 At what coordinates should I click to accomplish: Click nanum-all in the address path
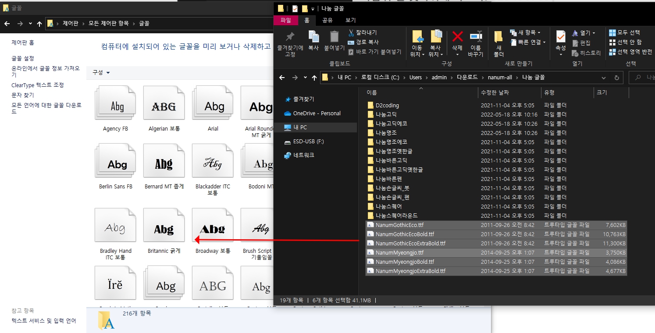[x=499, y=78]
